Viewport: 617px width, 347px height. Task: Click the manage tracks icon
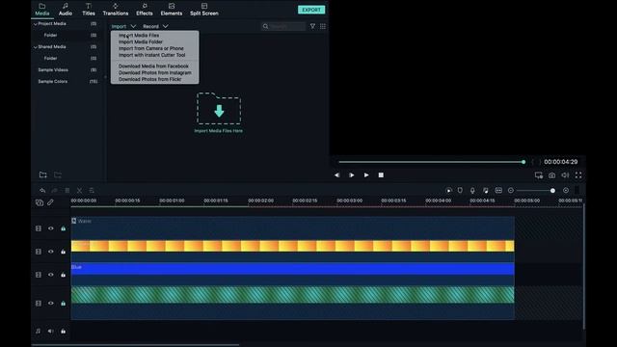pyautogui.click(x=40, y=202)
